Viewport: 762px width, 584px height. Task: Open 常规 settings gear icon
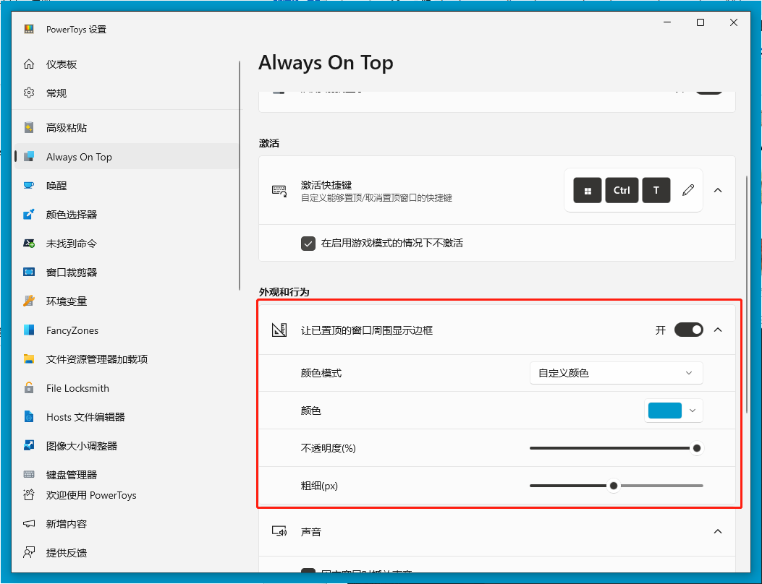29,93
